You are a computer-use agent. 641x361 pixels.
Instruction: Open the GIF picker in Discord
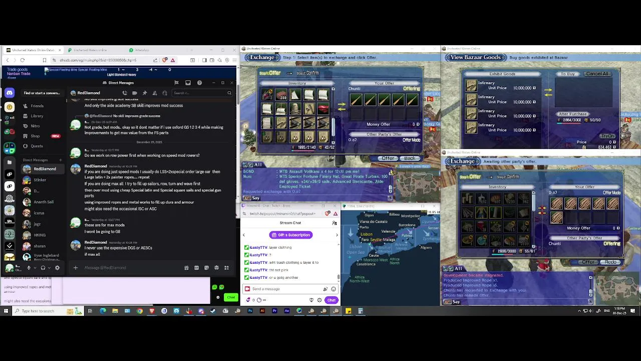pyautogui.click(x=196, y=267)
